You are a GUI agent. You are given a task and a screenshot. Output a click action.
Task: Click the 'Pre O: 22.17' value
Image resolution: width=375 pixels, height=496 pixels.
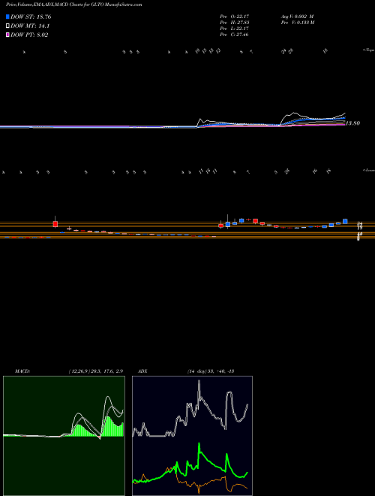(x=234, y=17)
